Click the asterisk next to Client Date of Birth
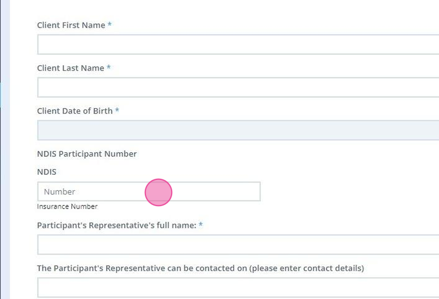This screenshot has width=439, height=299. (117, 110)
